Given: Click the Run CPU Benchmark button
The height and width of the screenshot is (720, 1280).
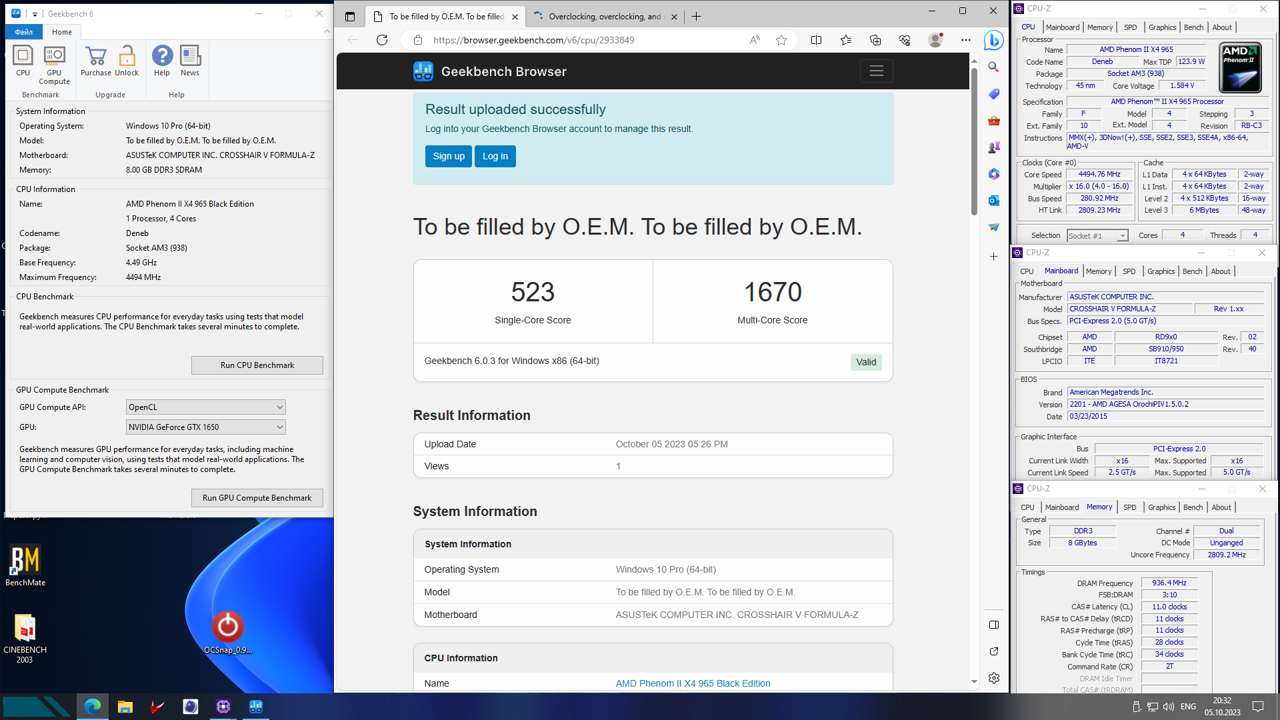Looking at the screenshot, I should (257, 365).
